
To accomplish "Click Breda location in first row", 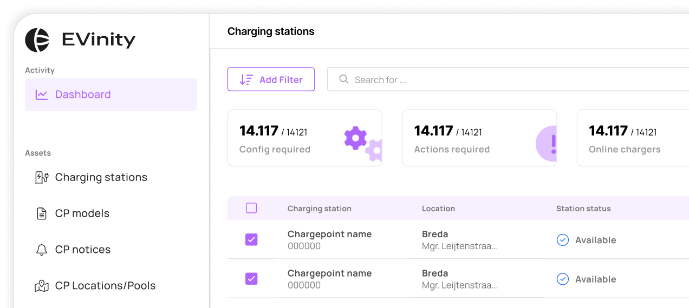I will tap(435, 235).
